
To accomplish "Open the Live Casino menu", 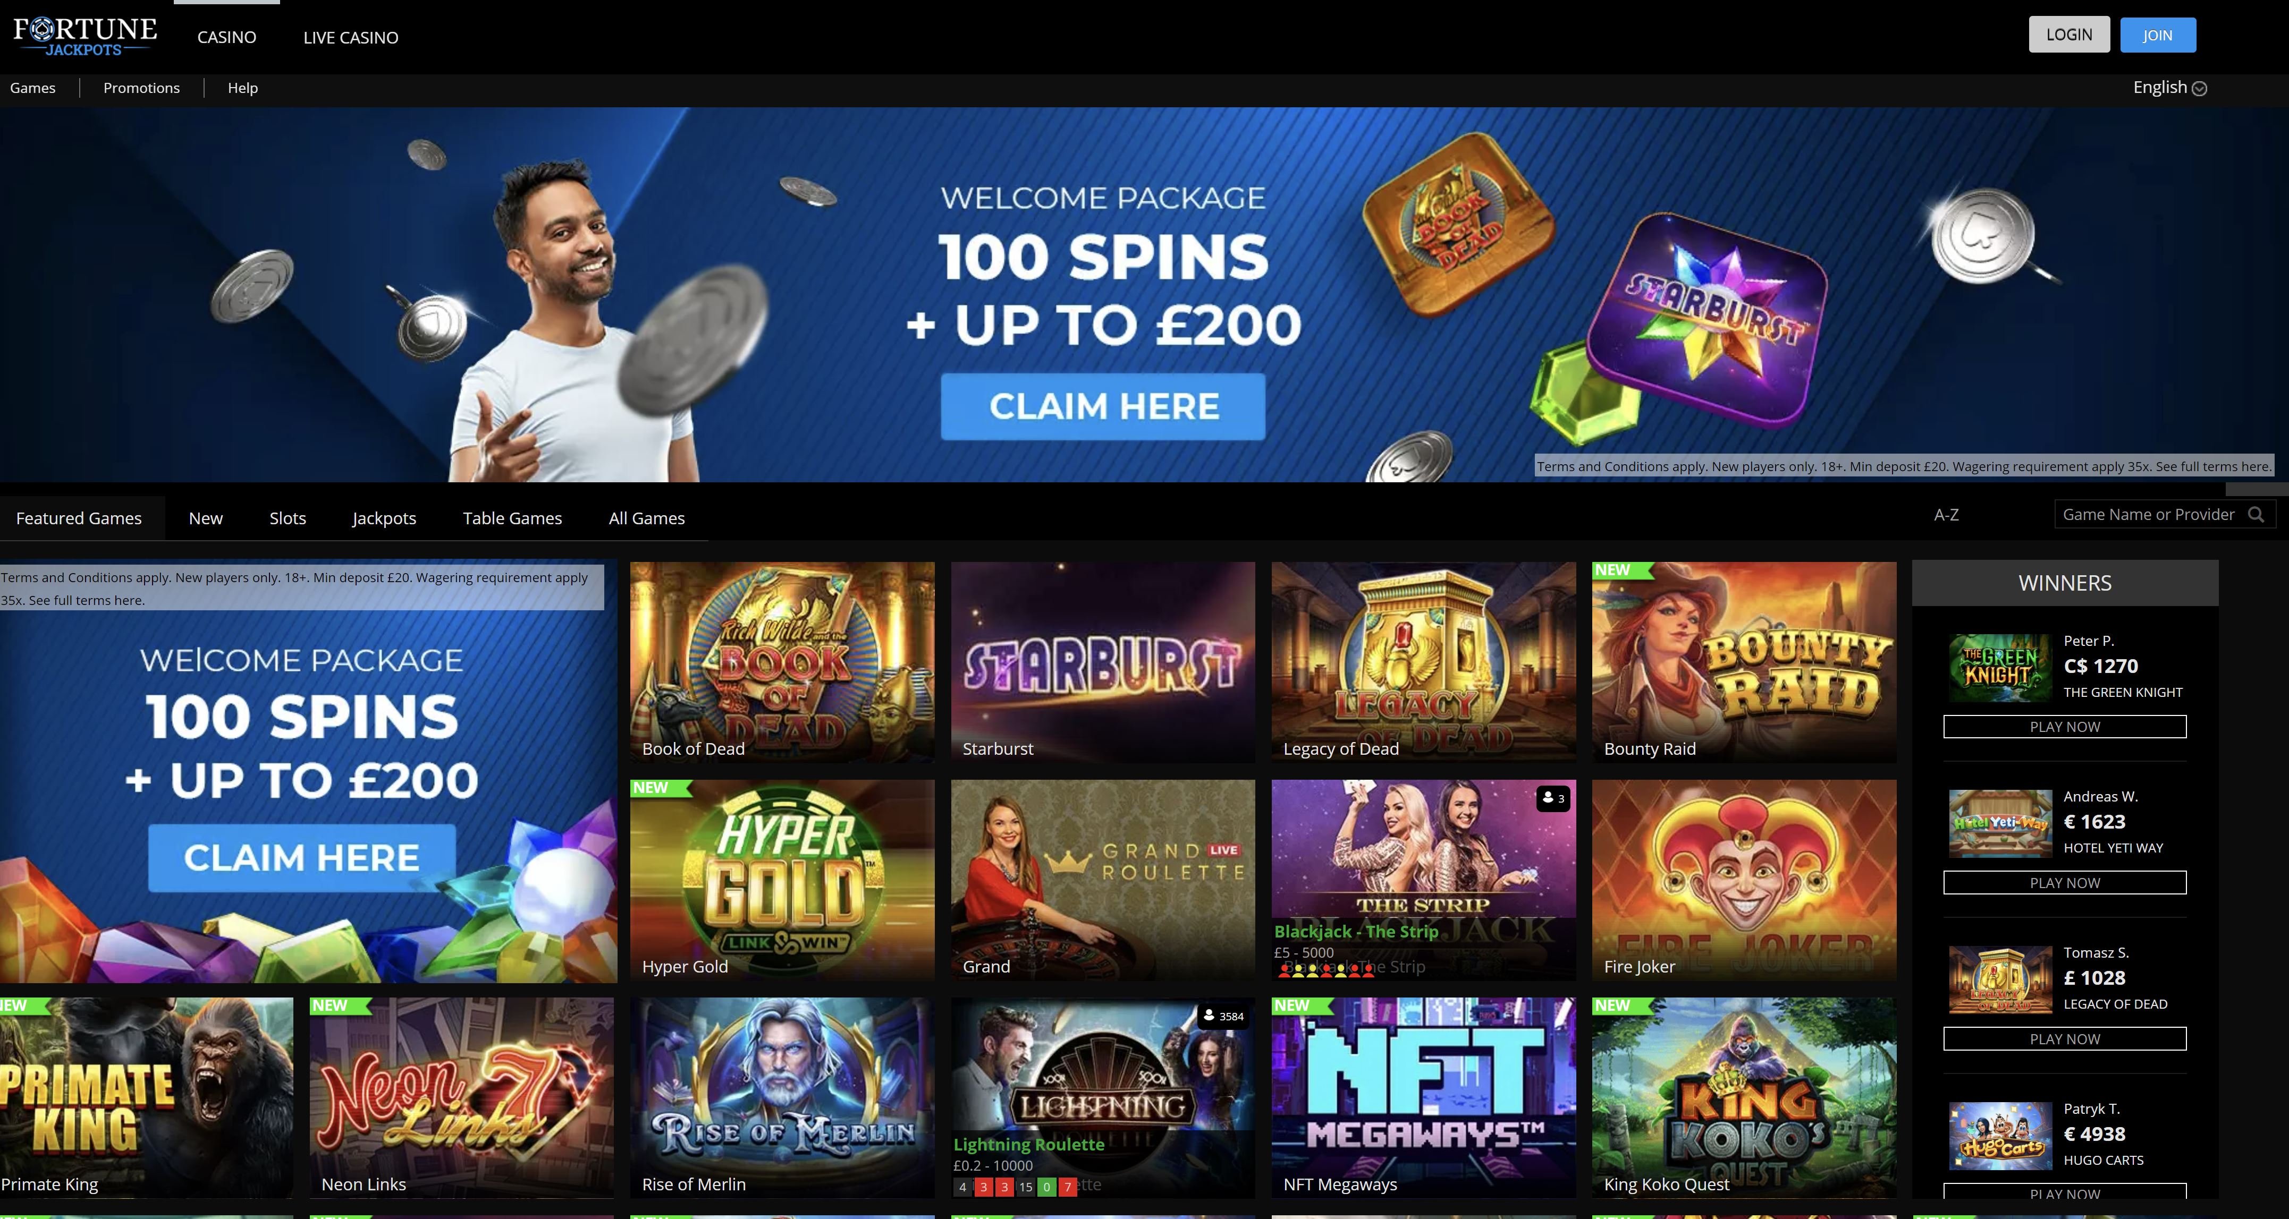I will (351, 37).
